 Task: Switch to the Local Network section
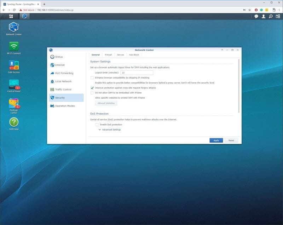point(63,81)
